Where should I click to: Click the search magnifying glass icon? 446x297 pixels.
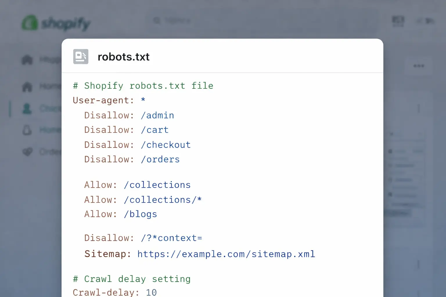(157, 20)
